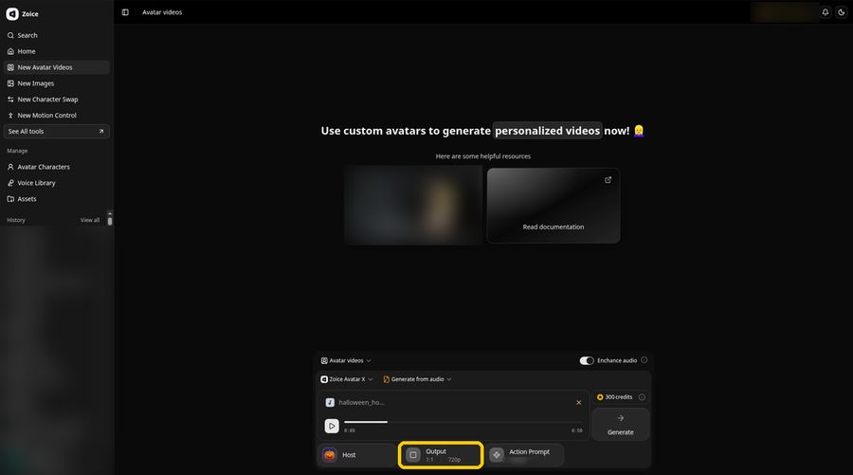Click the pumpkin Host avatar icon

click(330, 455)
